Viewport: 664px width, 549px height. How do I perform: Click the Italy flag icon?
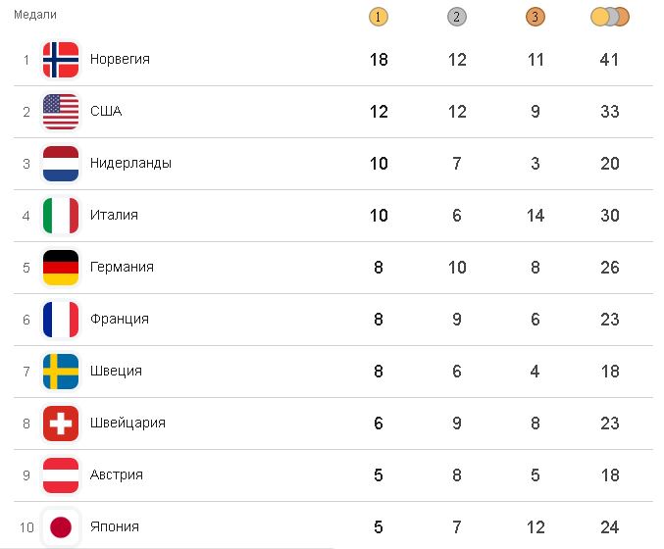click(x=60, y=216)
